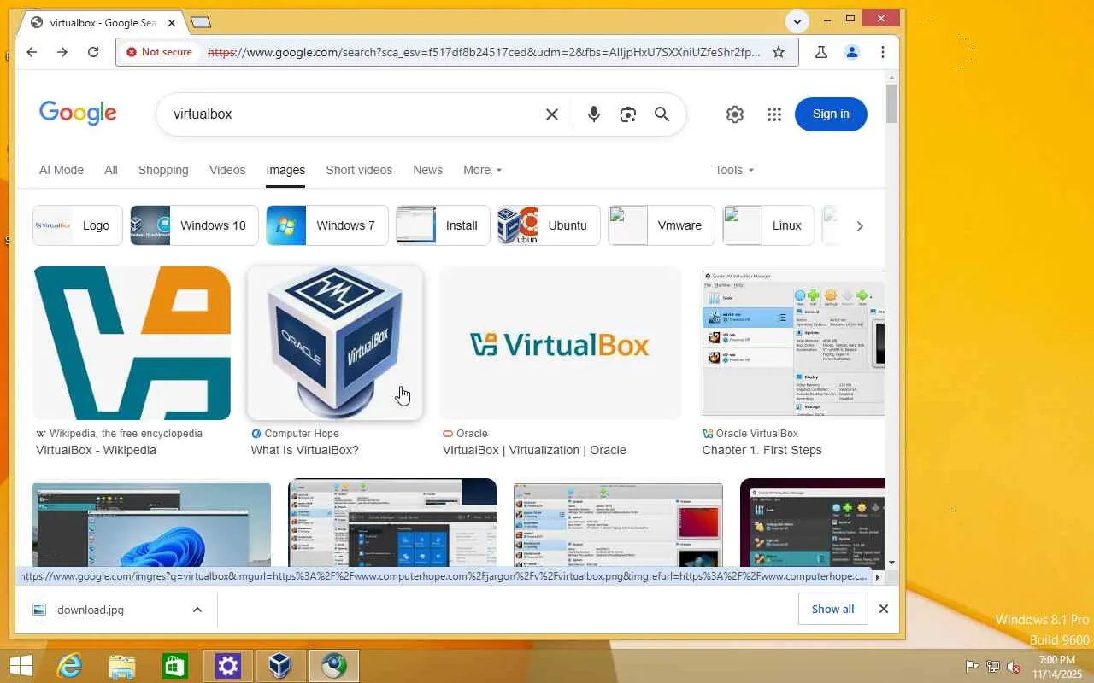Go to the Google logo homepage
Screen dimensions: 1094x683
pyautogui.click(x=78, y=114)
